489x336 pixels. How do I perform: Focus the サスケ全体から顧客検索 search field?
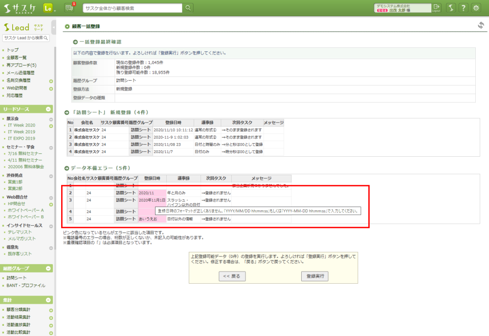tap(132, 8)
